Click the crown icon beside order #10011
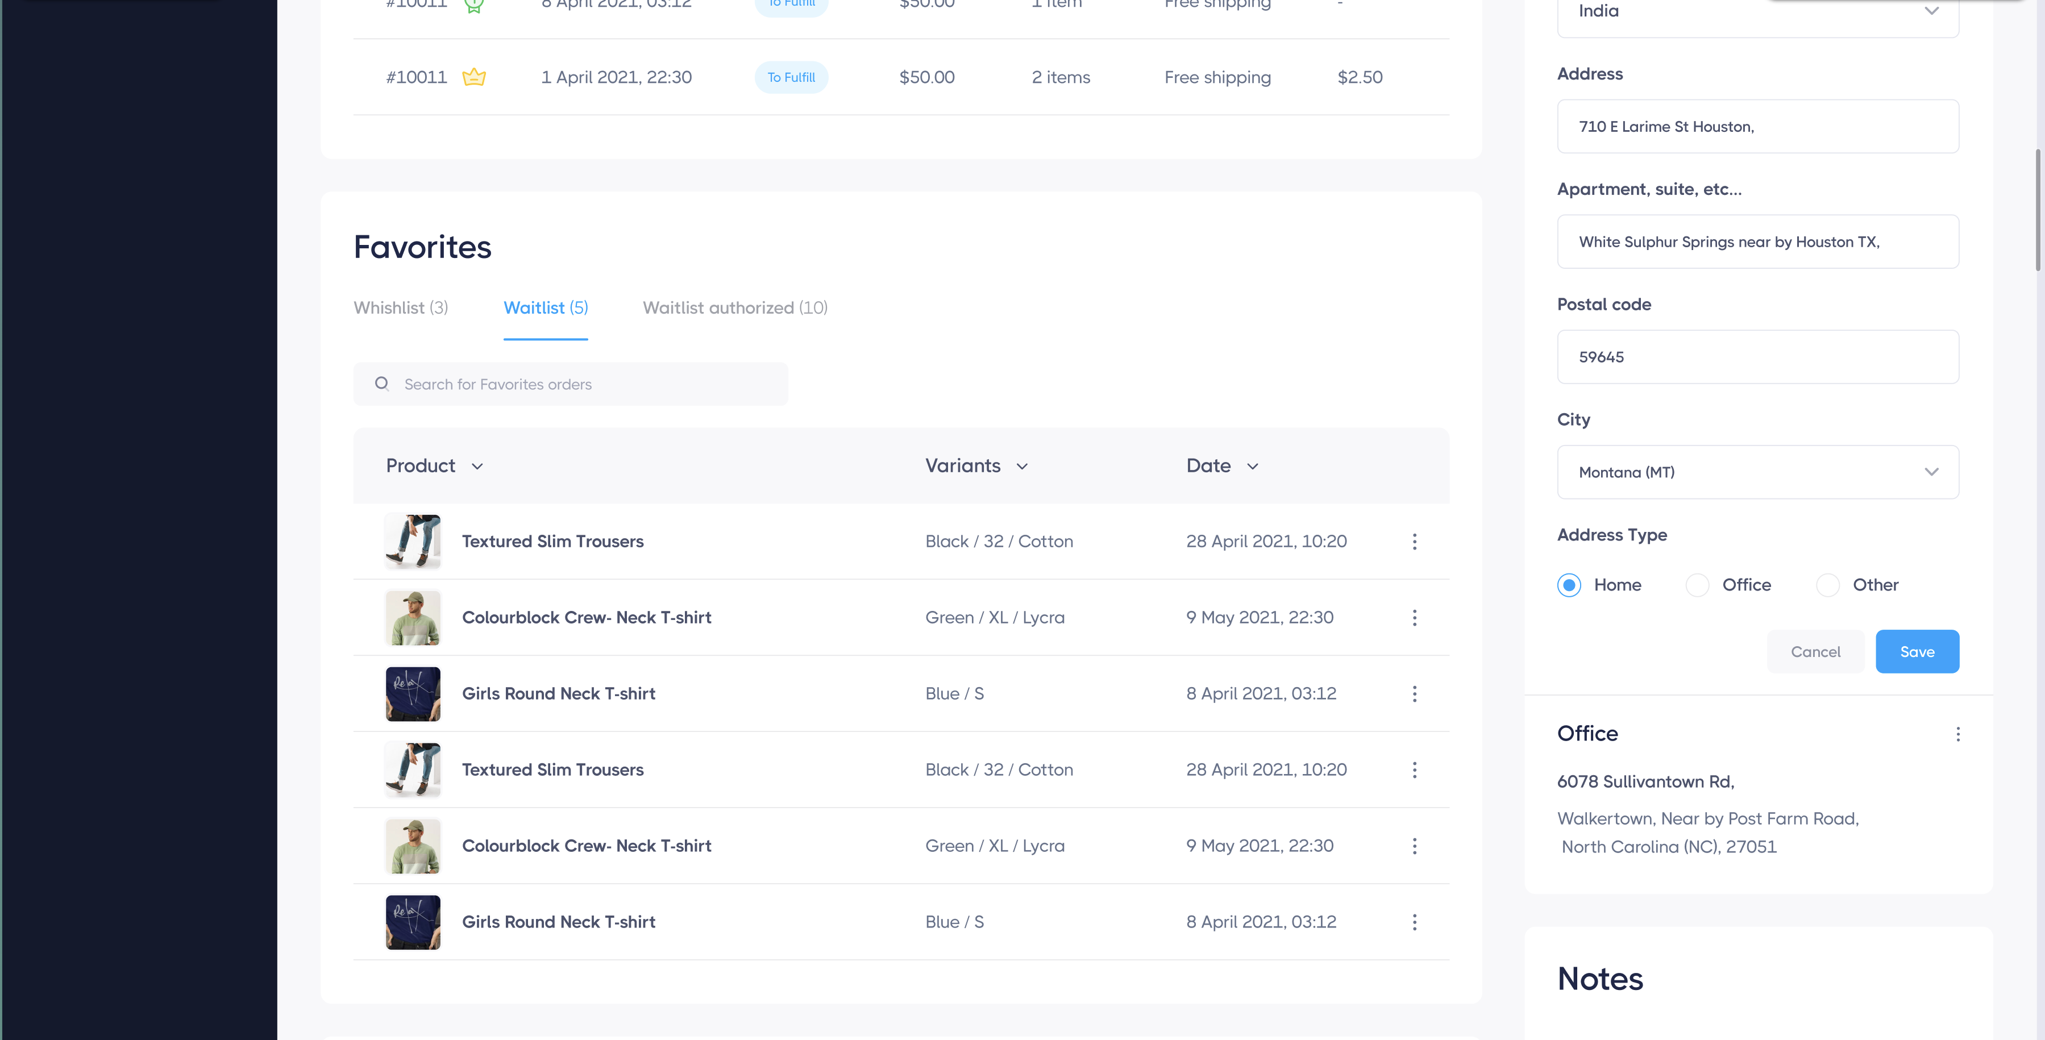 click(x=474, y=76)
